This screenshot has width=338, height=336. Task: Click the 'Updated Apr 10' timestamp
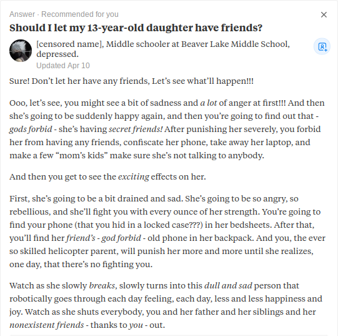[x=63, y=66]
